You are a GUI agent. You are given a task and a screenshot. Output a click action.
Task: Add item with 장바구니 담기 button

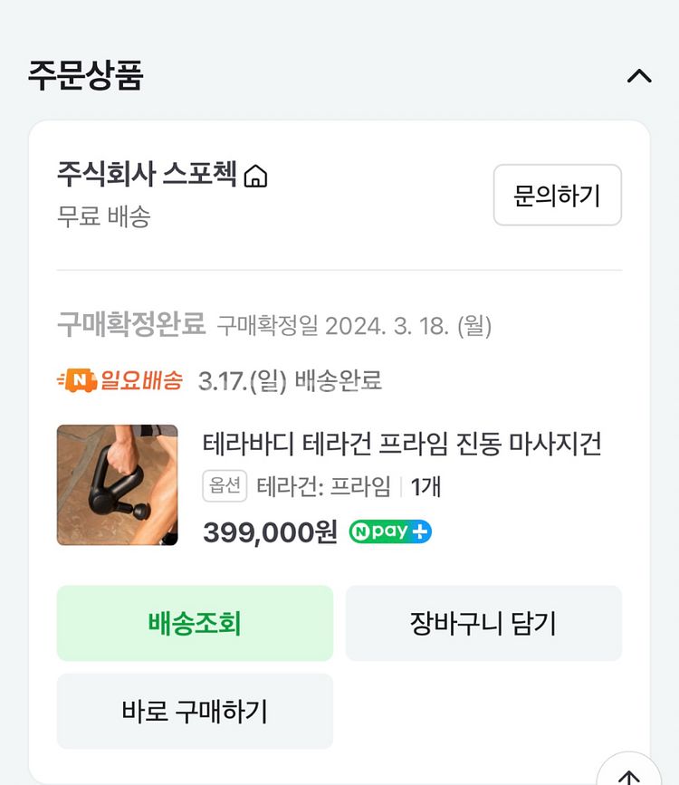[483, 623]
